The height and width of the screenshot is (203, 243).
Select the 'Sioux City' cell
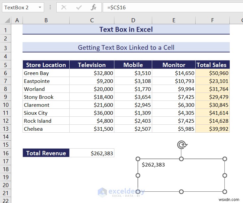(46, 113)
